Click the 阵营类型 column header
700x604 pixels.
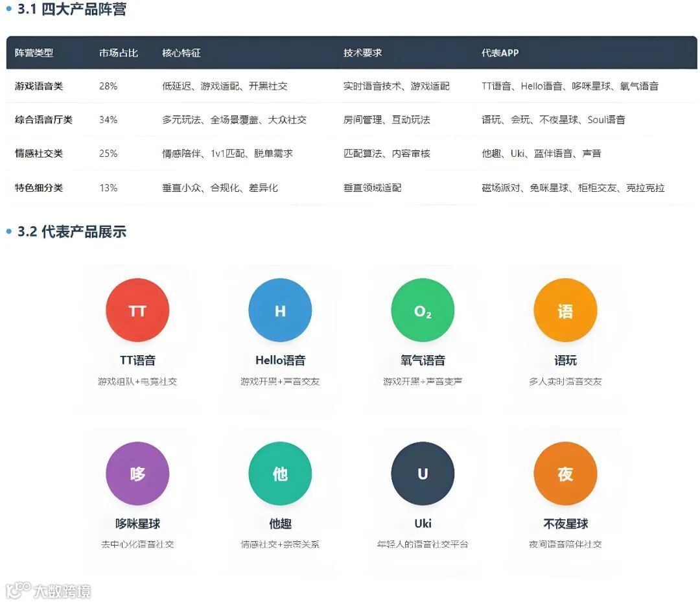[34, 52]
